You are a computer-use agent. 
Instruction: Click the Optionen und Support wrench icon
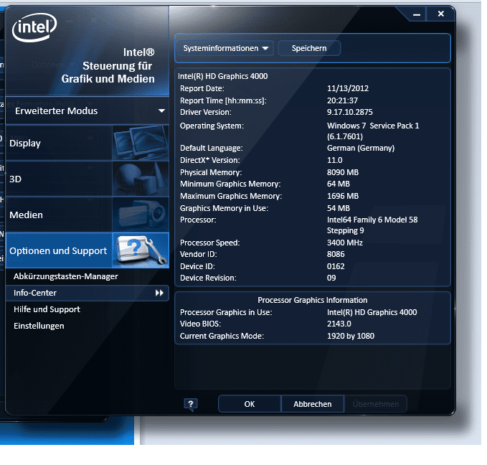coord(141,250)
